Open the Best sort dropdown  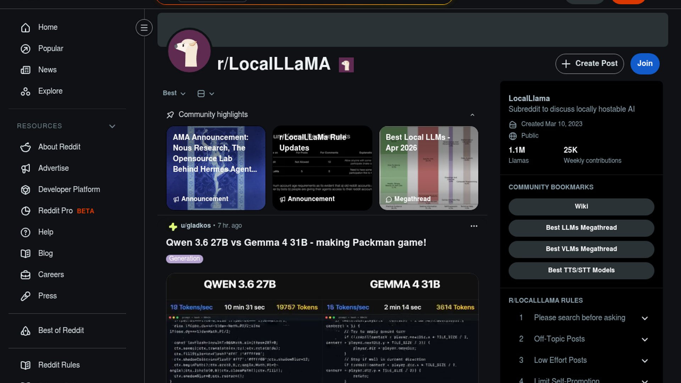(174, 93)
